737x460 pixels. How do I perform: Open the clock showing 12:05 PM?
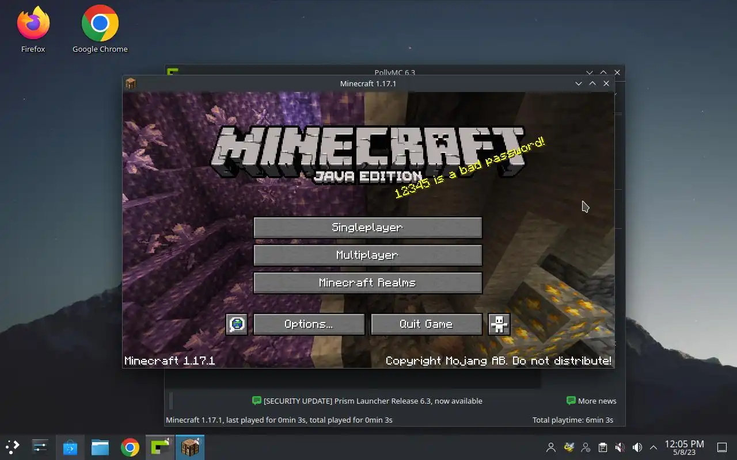(684, 447)
